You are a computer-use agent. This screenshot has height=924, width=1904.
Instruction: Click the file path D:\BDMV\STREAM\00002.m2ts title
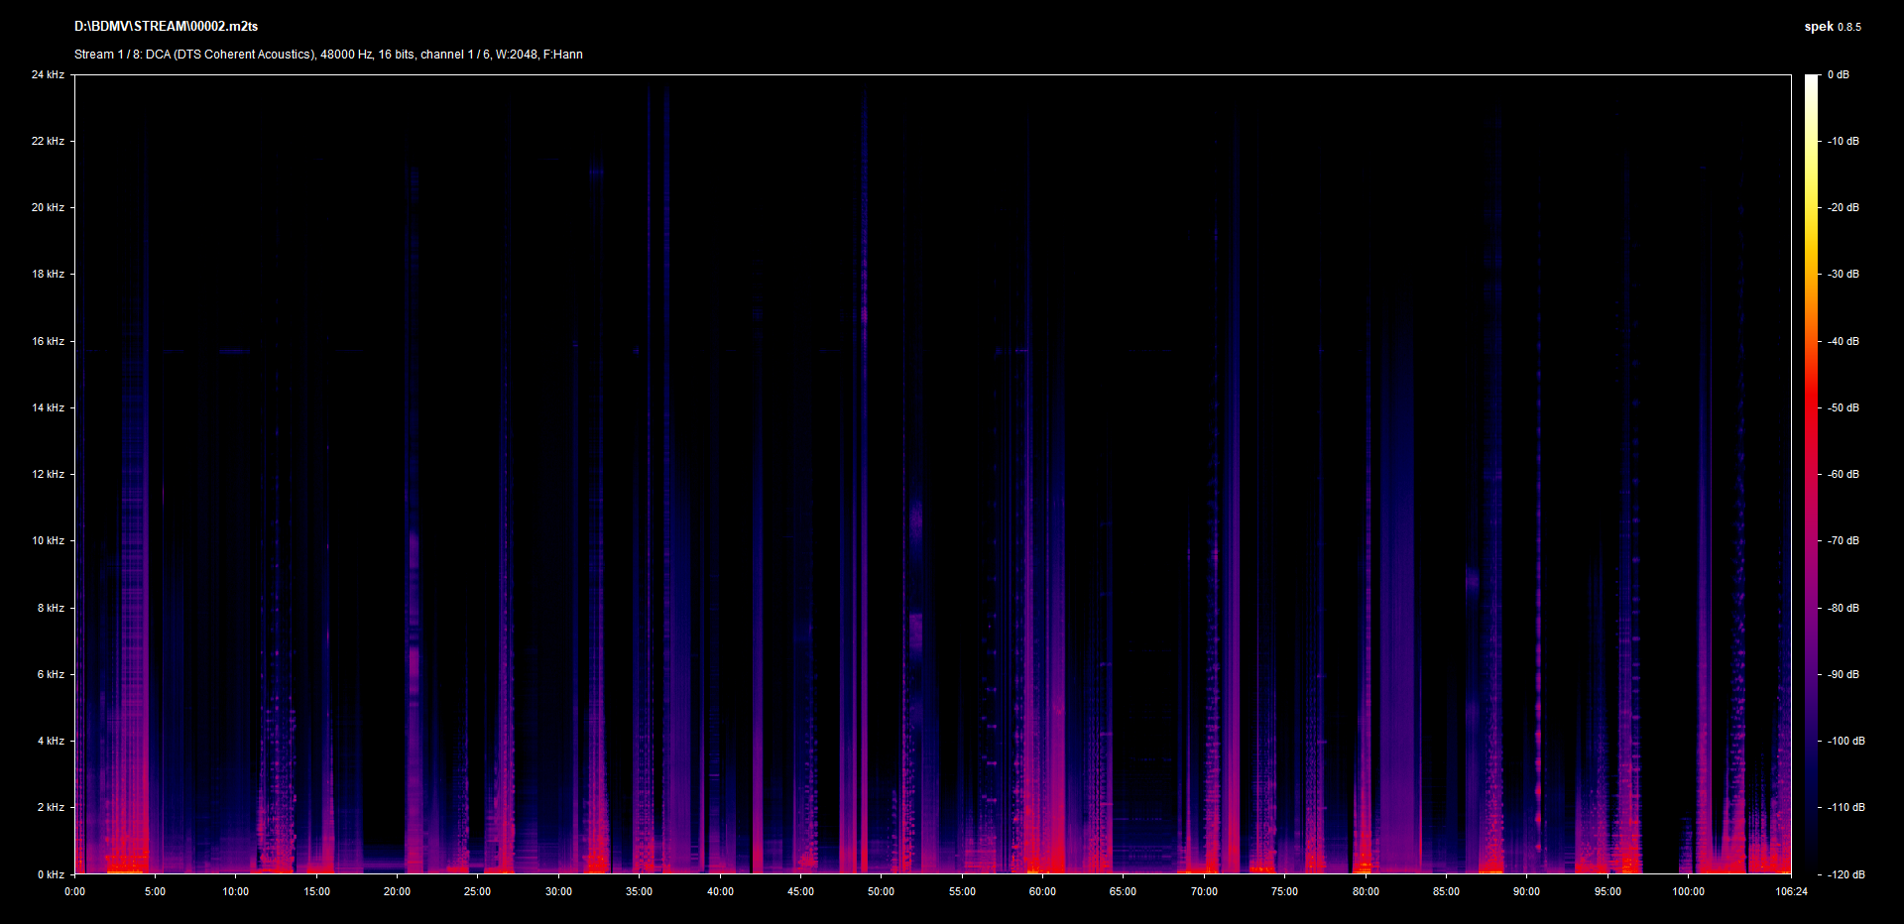pyautogui.click(x=166, y=27)
